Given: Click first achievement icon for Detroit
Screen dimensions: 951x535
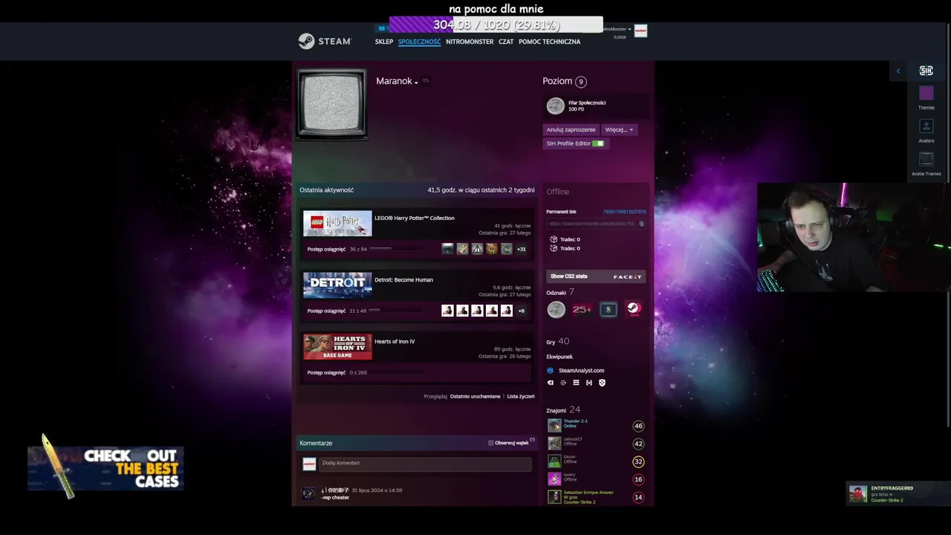Looking at the screenshot, I should pos(447,311).
